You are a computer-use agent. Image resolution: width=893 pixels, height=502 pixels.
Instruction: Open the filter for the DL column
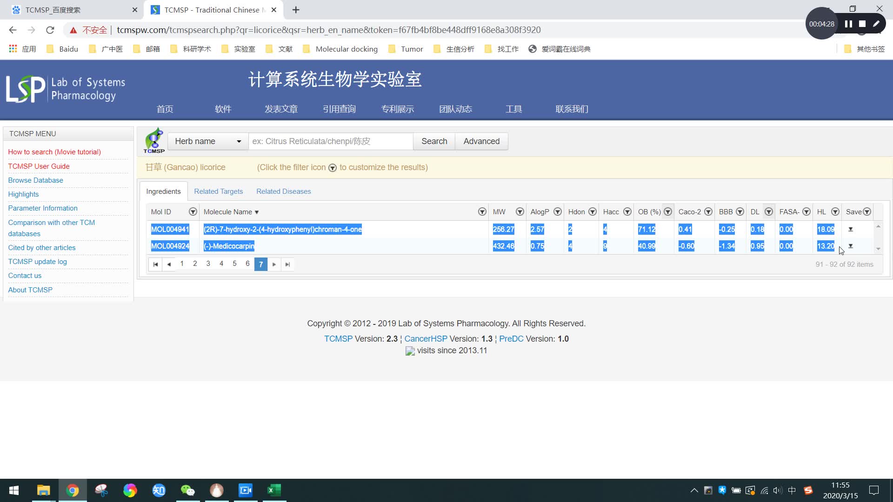tap(769, 212)
